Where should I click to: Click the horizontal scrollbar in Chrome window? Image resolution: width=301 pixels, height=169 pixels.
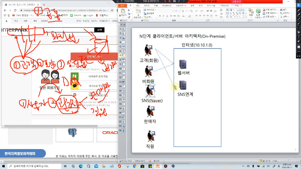51,126
